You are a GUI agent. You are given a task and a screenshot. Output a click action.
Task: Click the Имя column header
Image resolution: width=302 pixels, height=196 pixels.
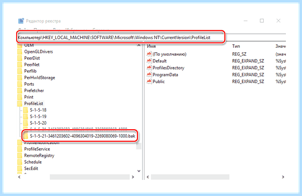151,46
